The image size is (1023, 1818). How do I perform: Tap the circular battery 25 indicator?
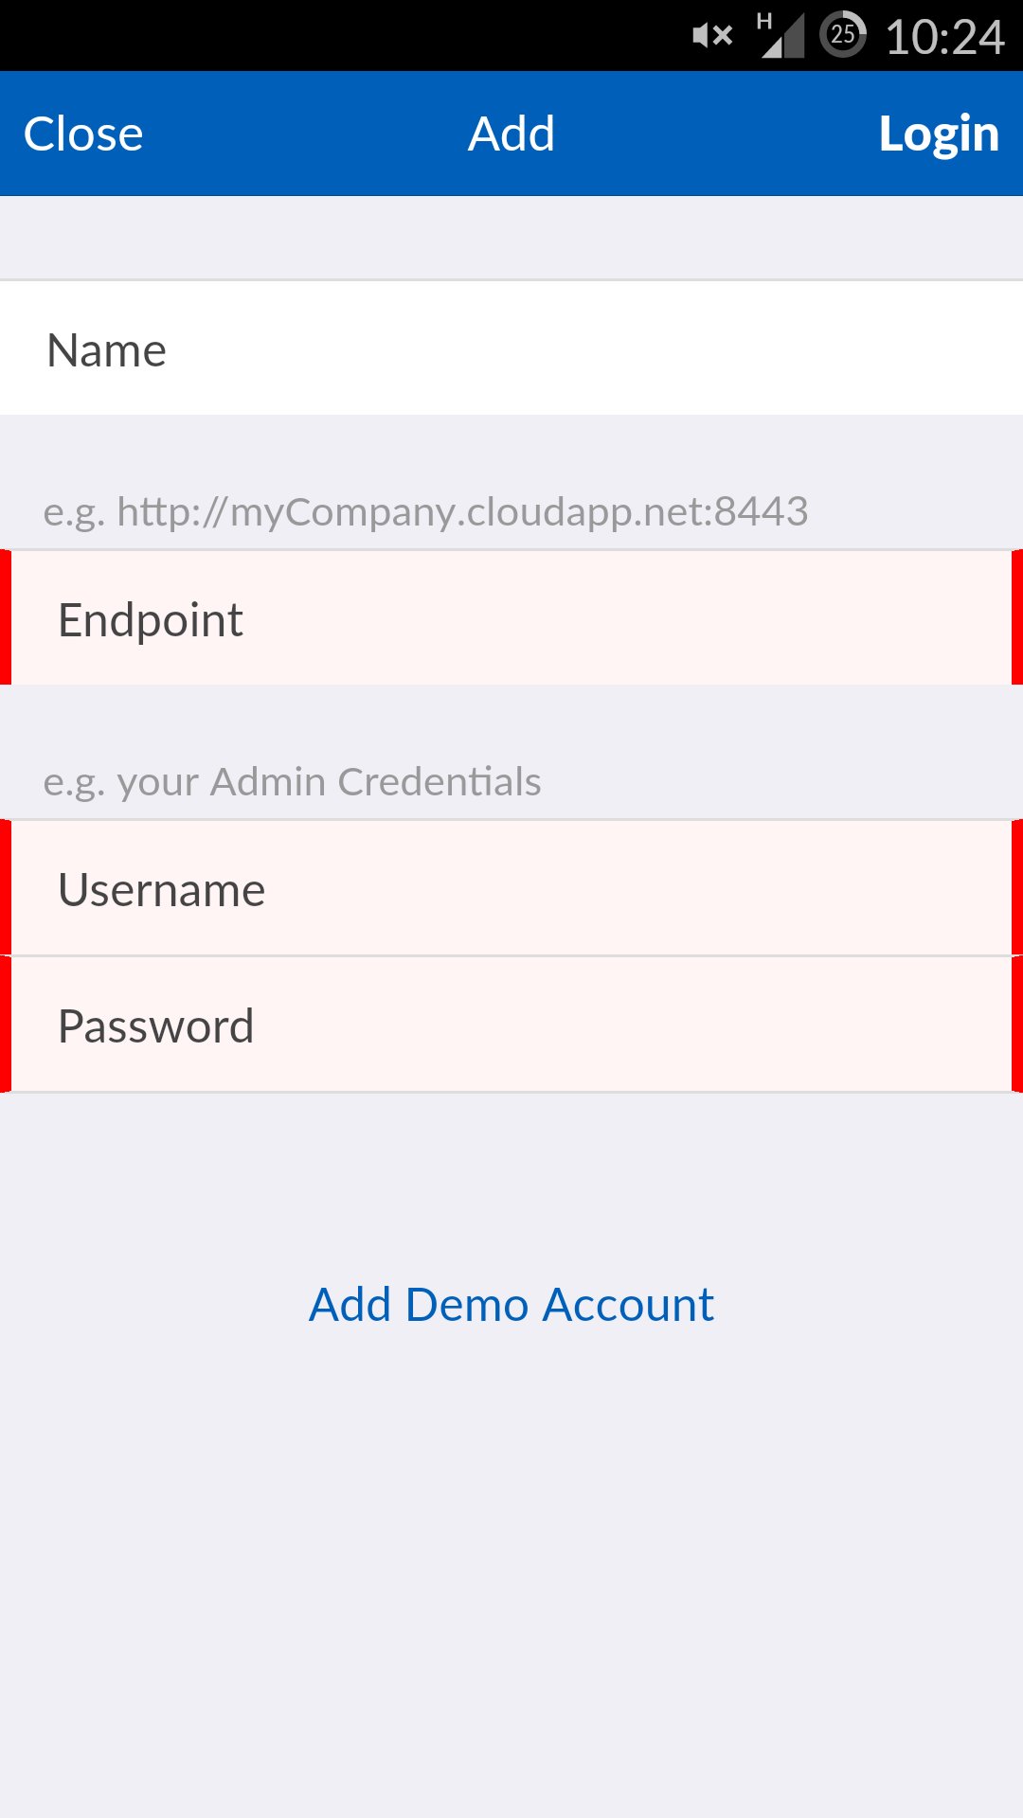[x=842, y=35]
